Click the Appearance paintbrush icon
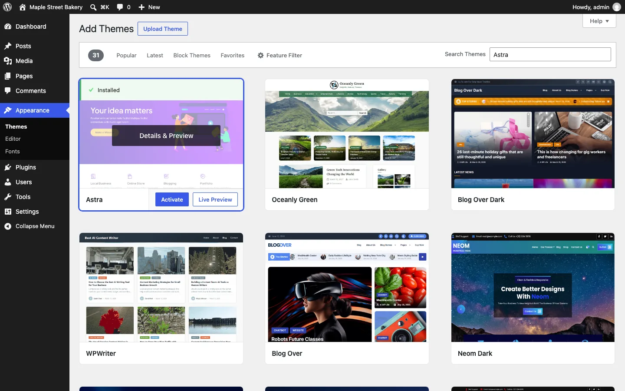Image resolution: width=625 pixels, height=391 pixels. (x=8, y=110)
